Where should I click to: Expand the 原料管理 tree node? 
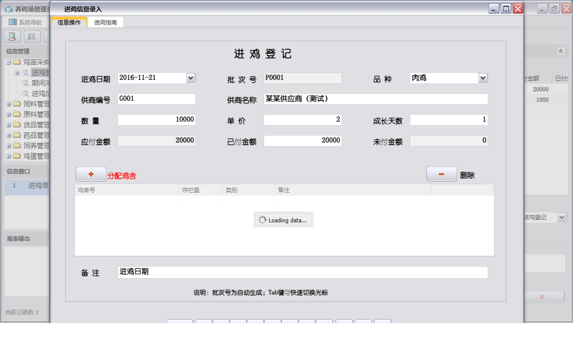tap(7, 113)
